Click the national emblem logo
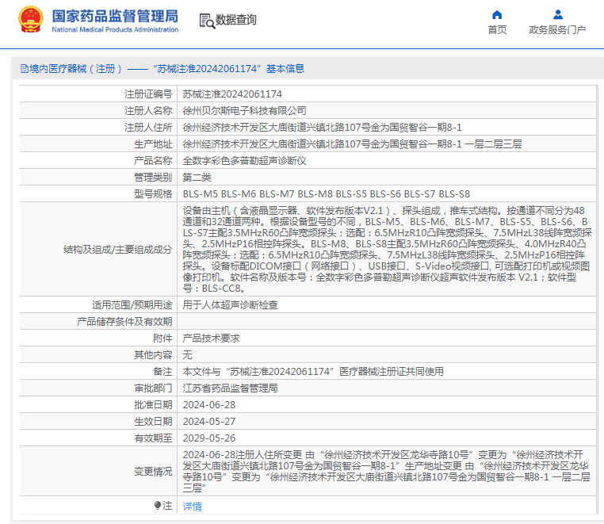The height and width of the screenshot is (524, 604). [30, 19]
